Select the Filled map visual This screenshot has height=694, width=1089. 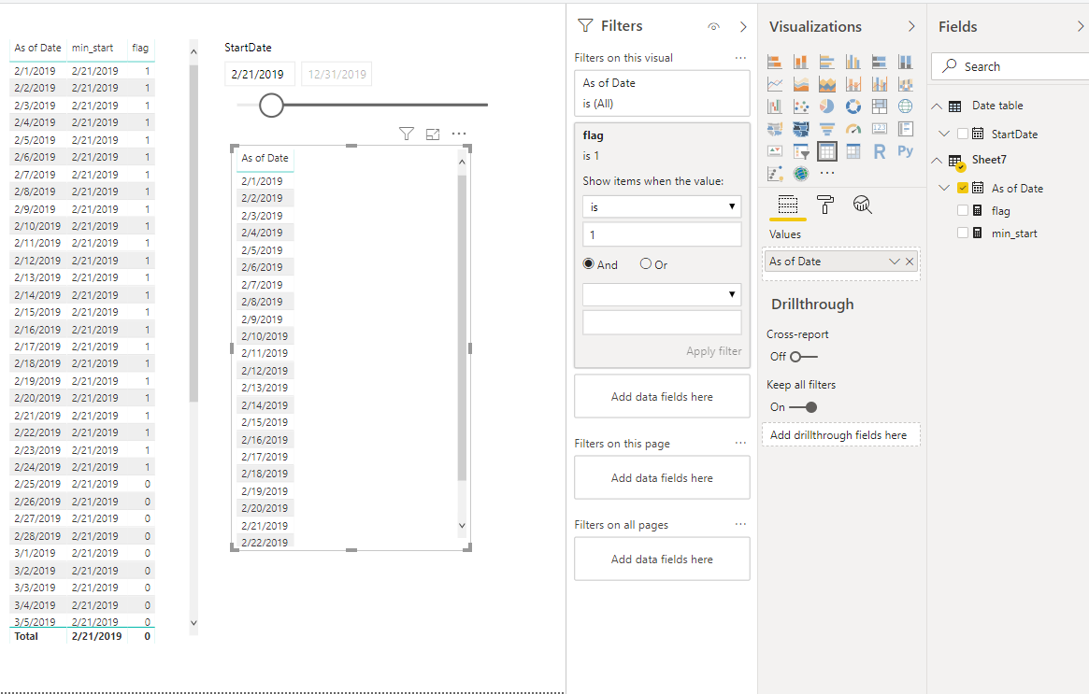point(774,128)
